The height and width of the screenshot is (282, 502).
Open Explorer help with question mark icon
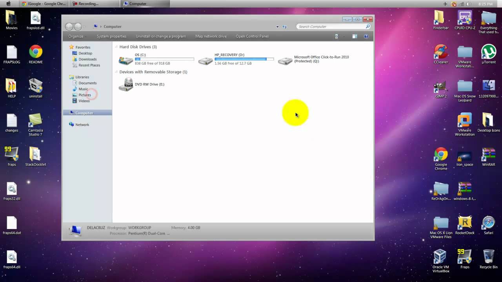click(366, 36)
